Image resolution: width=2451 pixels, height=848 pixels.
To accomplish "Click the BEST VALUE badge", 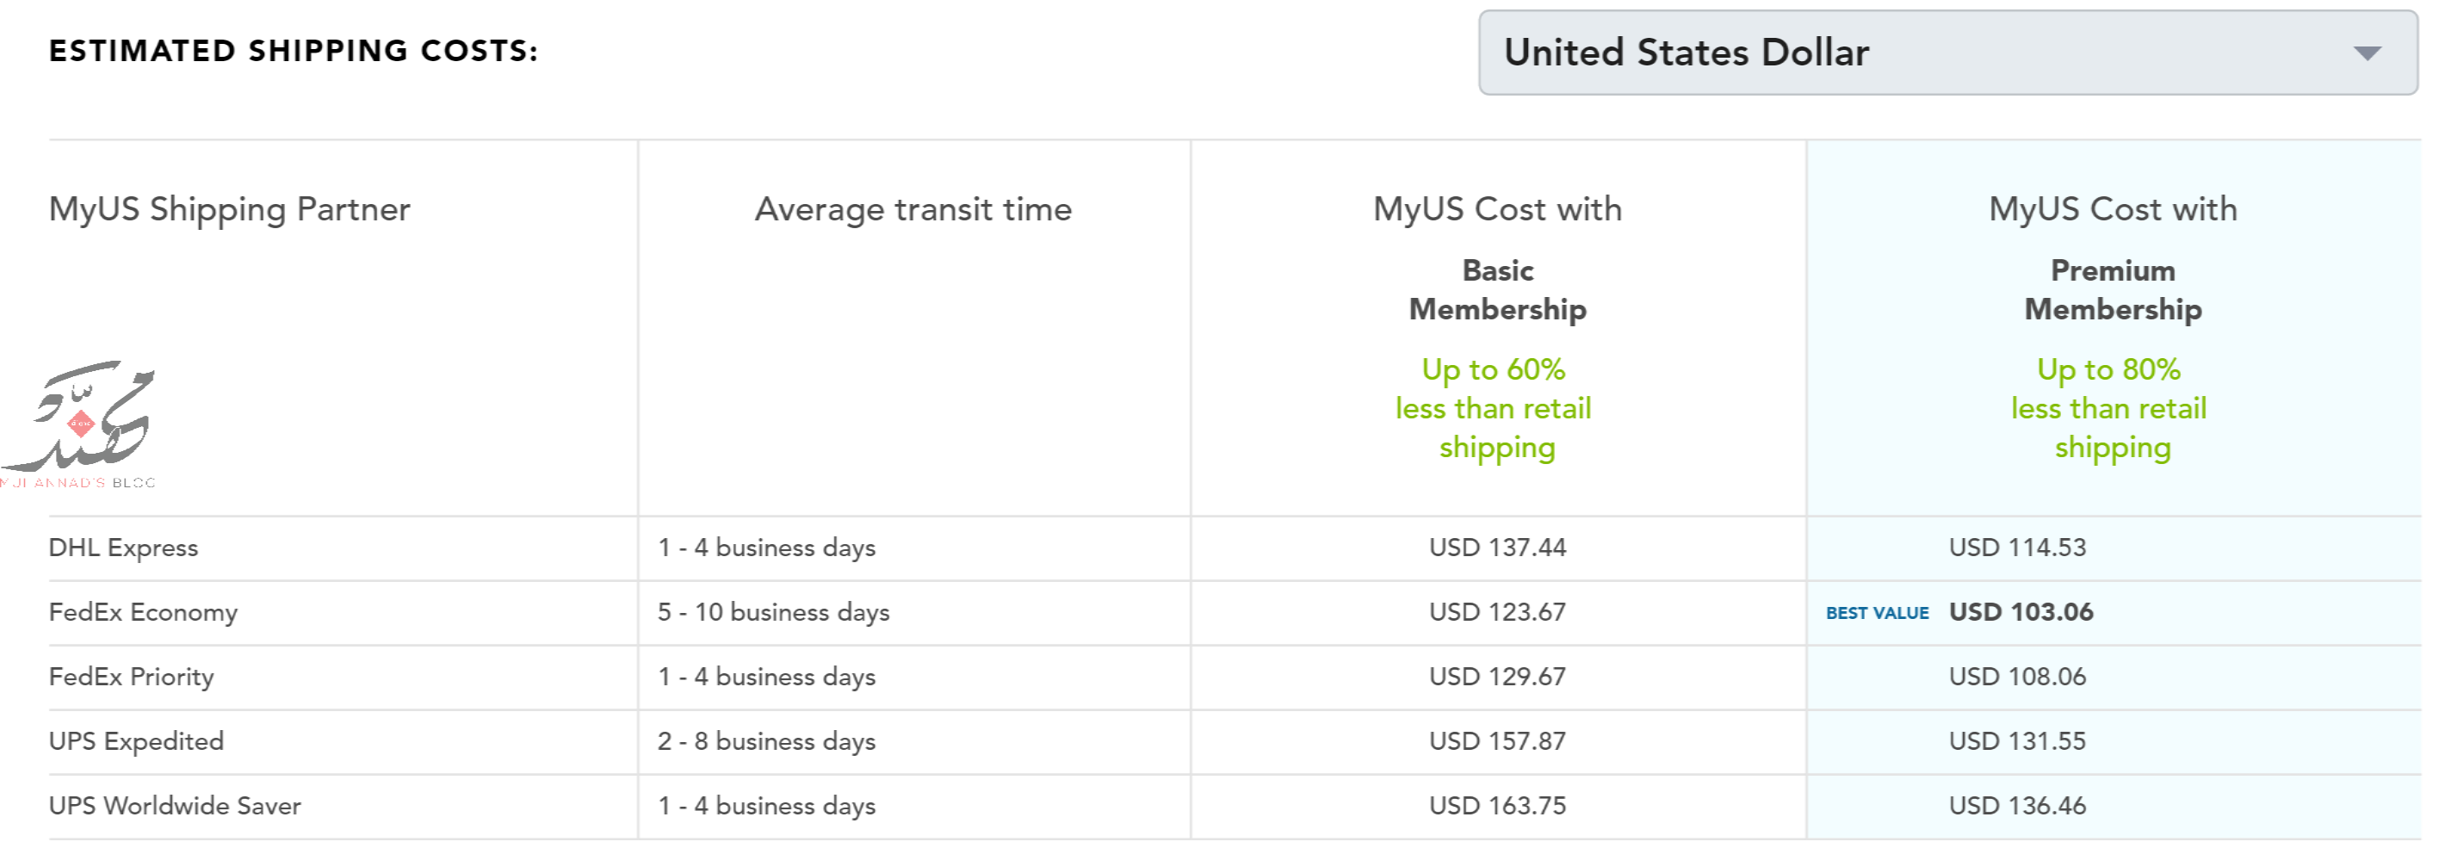I will coord(1876,613).
